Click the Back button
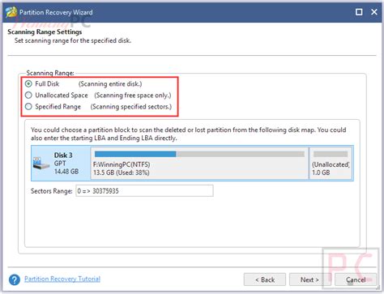The image size is (384, 294). tap(265, 279)
